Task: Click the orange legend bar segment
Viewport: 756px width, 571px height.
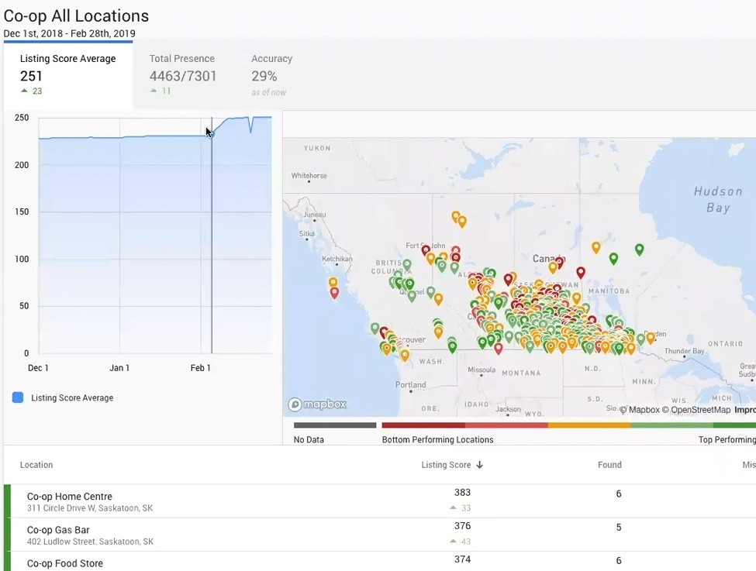Action: (x=589, y=425)
